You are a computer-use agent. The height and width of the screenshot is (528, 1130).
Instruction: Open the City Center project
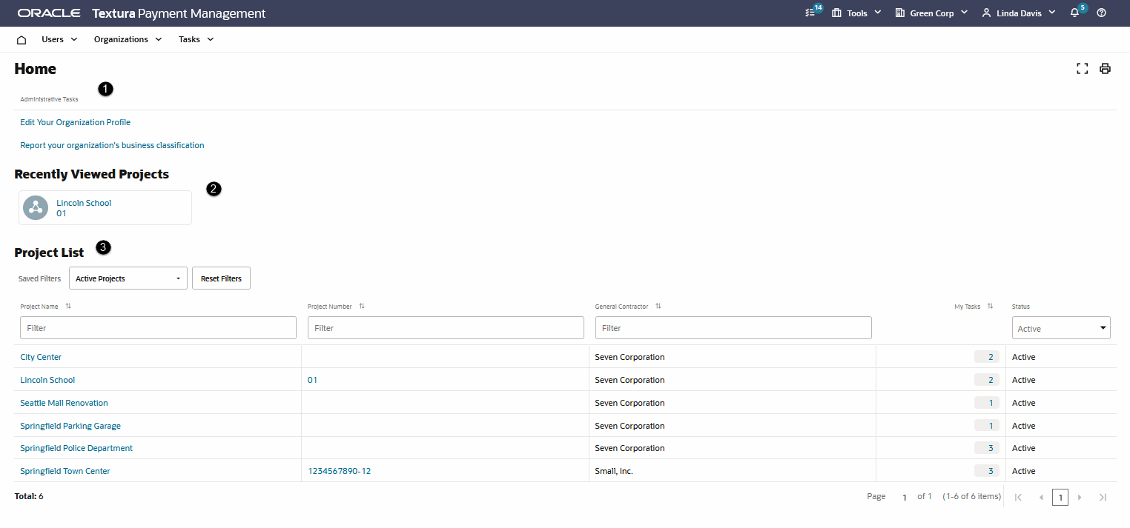pos(41,357)
